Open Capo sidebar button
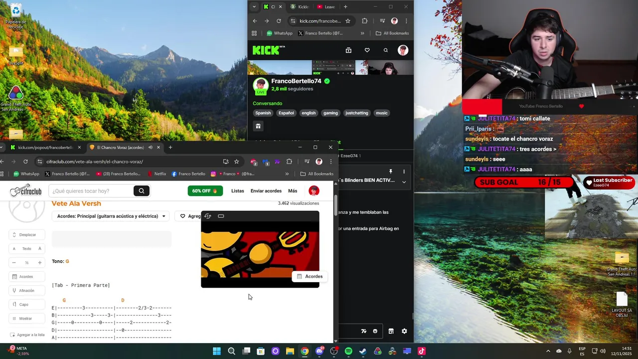The width and height of the screenshot is (638, 359). (27, 304)
